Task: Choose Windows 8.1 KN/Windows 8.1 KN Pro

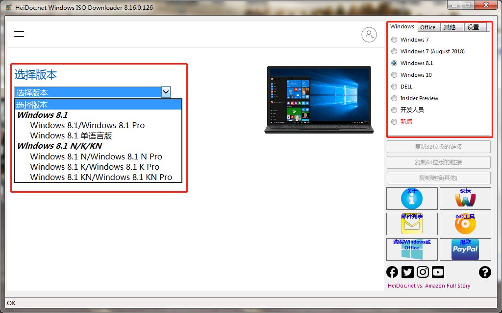Action: tap(101, 177)
